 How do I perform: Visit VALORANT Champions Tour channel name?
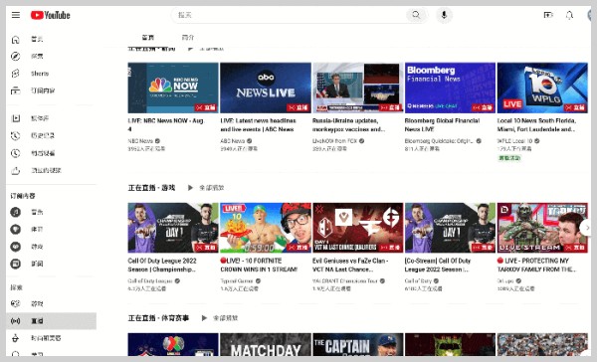point(345,280)
